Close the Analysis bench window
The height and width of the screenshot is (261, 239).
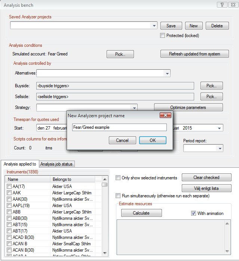[x=233, y=4]
